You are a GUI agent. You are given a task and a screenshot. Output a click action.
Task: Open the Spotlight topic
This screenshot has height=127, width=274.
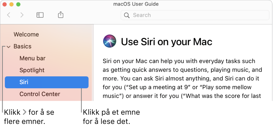point(32,70)
